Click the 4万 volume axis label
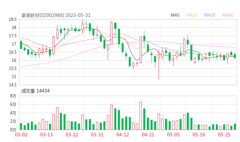Screen dimensions: 240x142 click(13, 113)
